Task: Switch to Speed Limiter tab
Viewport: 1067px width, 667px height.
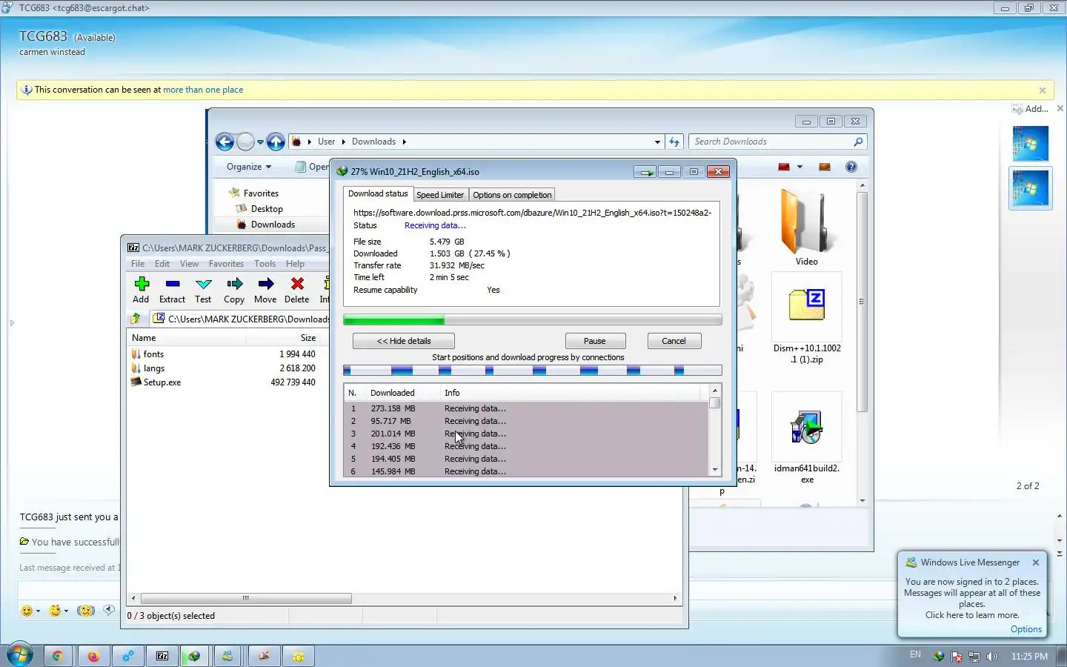Action: coord(440,195)
